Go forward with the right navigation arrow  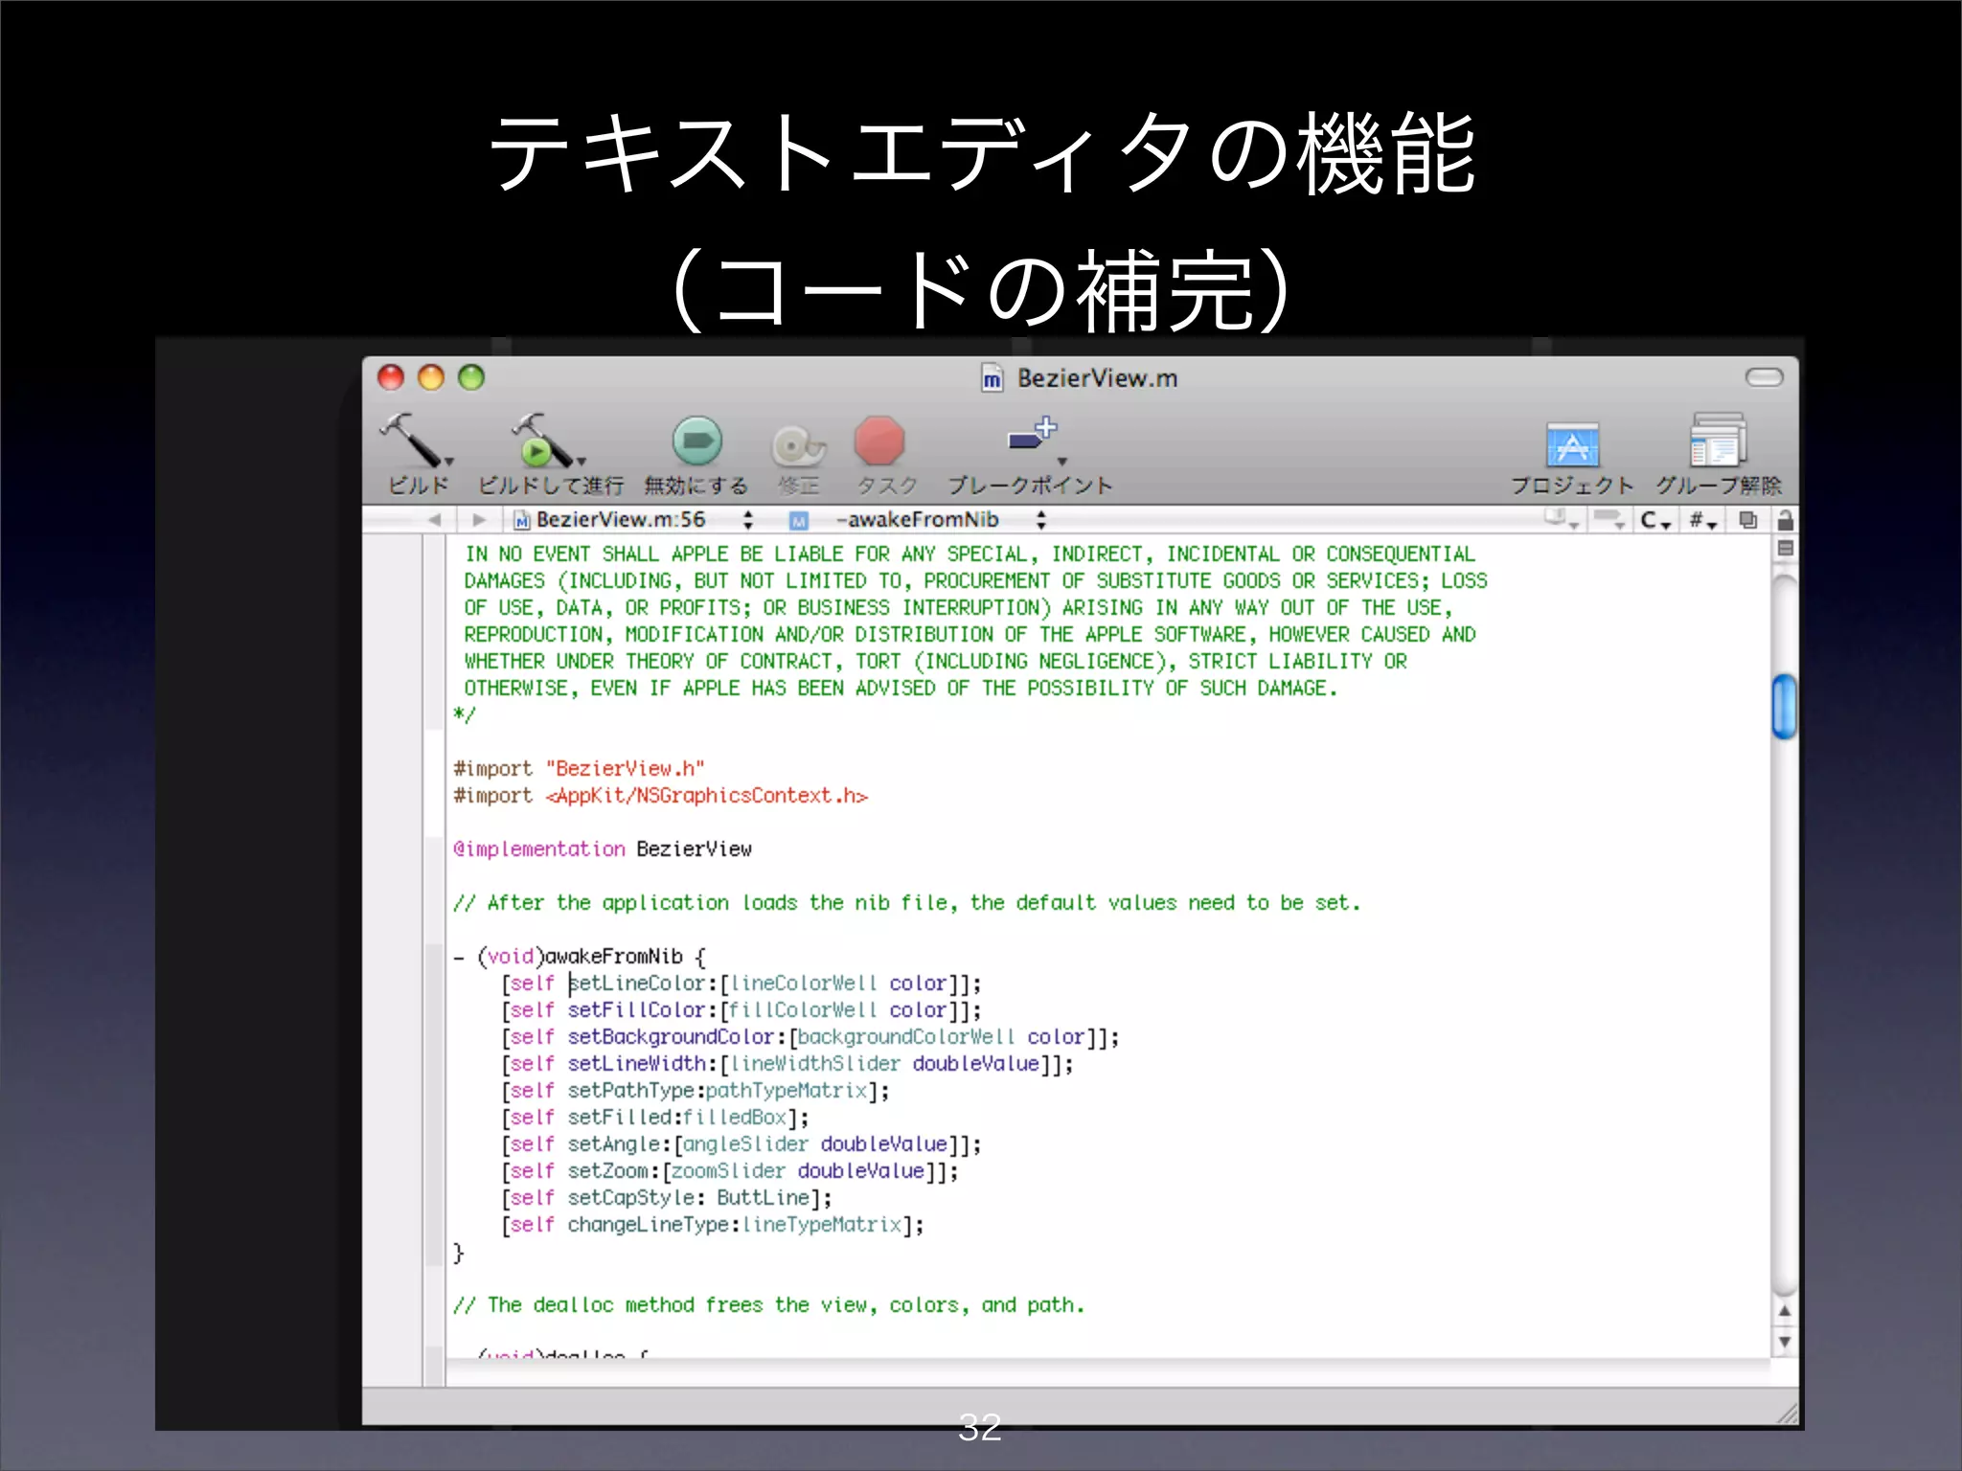tap(479, 520)
